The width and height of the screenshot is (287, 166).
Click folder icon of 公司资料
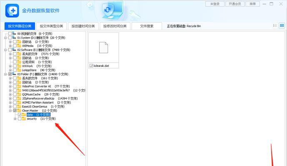(19, 62)
